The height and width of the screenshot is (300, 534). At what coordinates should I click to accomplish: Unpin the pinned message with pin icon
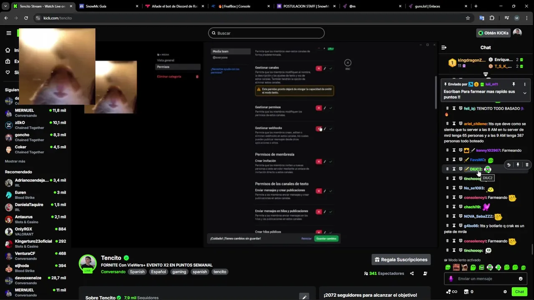[x=514, y=84]
